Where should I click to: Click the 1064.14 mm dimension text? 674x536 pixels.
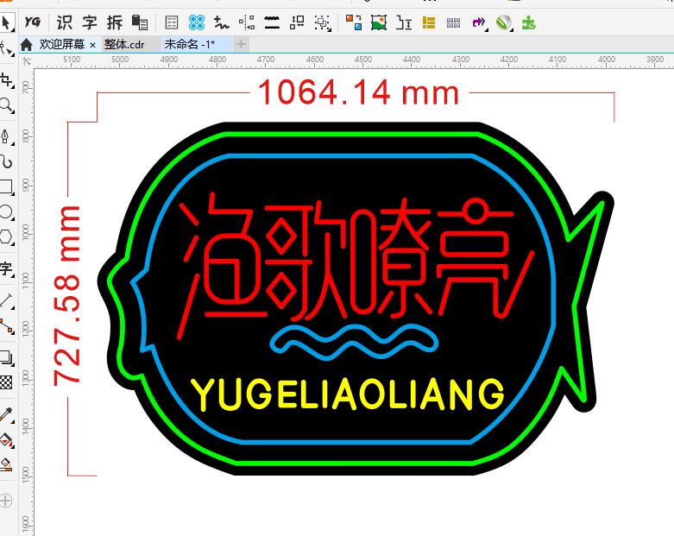[x=359, y=92]
